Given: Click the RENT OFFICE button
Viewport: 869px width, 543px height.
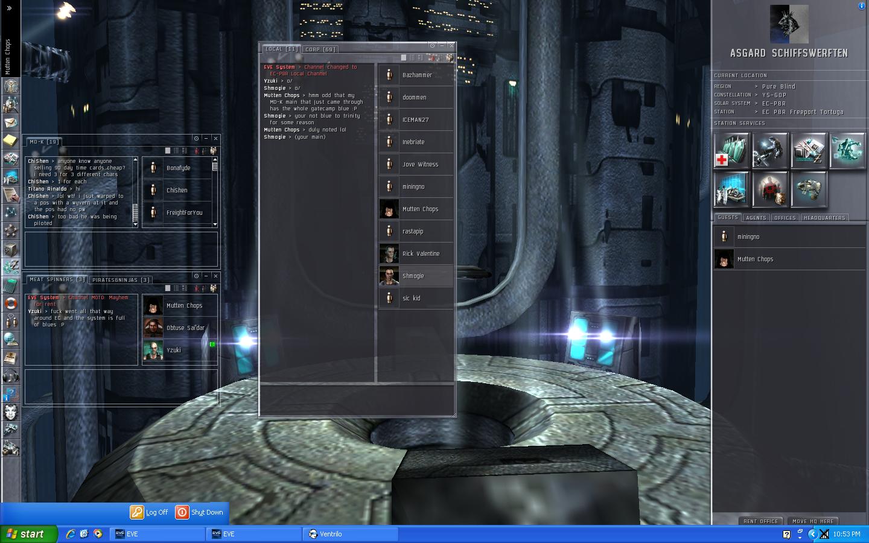Looking at the screenshot, I should point(760,521).
